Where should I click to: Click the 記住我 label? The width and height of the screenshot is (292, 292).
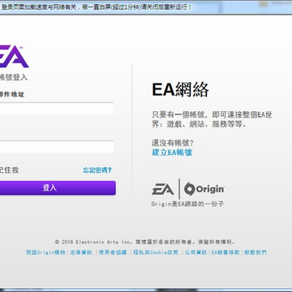tap(9, 170)
